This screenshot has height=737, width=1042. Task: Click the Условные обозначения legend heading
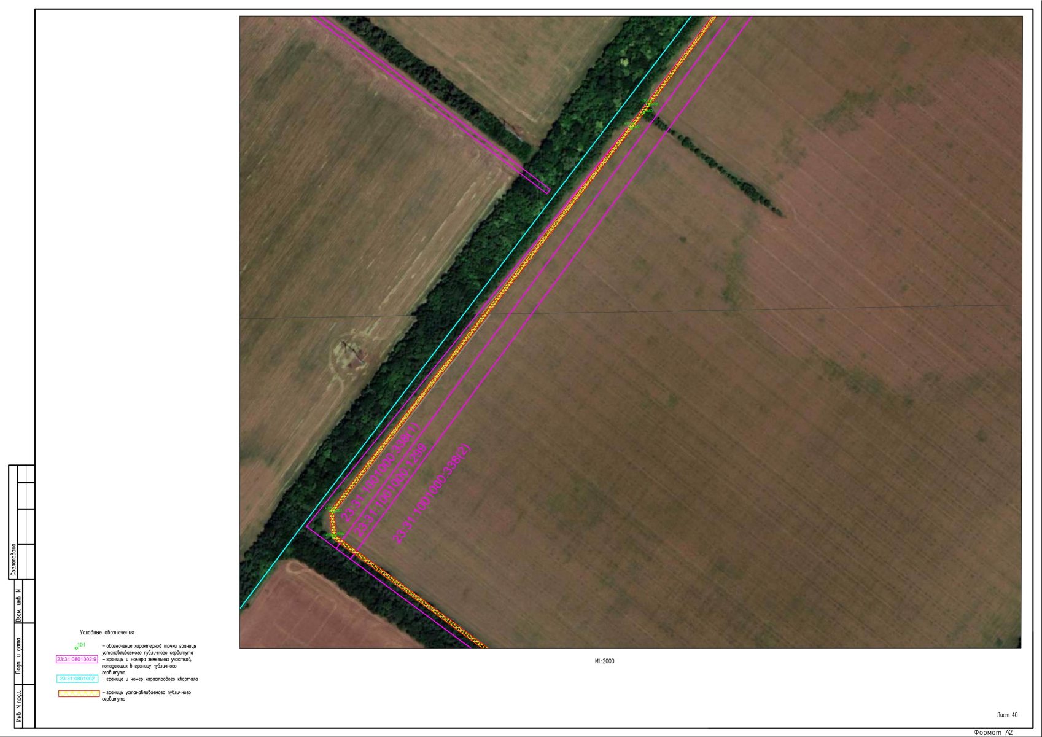click(x=107, y=633)
